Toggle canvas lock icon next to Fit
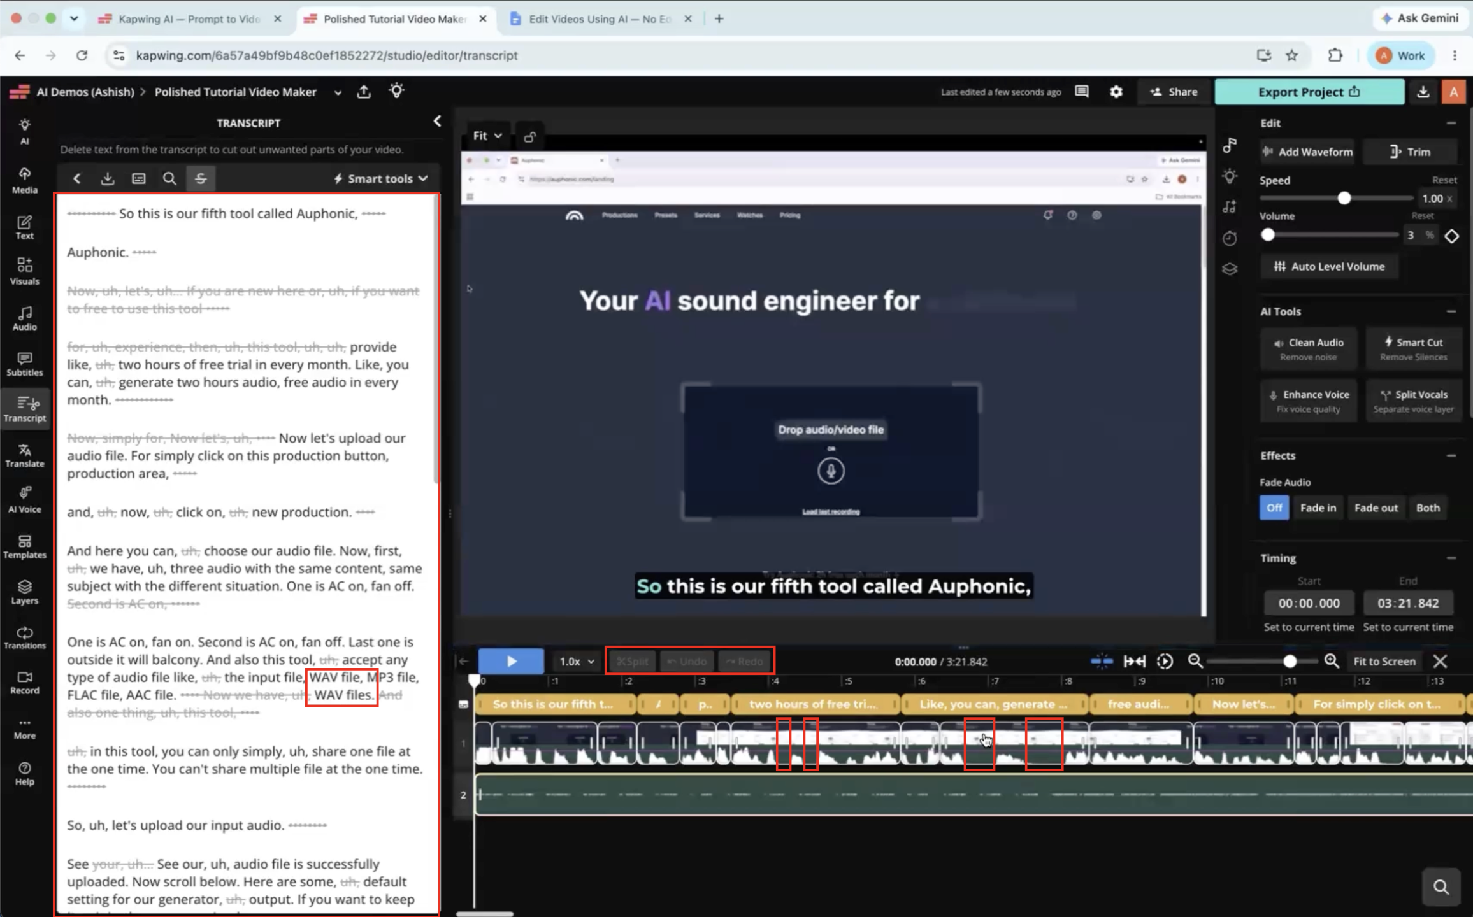Image resolution: width=1473 pixels, height=917 pixels. tap(529, 136)
